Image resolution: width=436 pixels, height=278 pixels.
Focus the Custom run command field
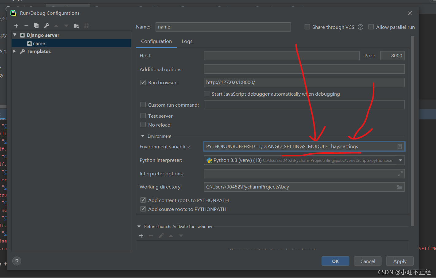(x=304, y=105)
